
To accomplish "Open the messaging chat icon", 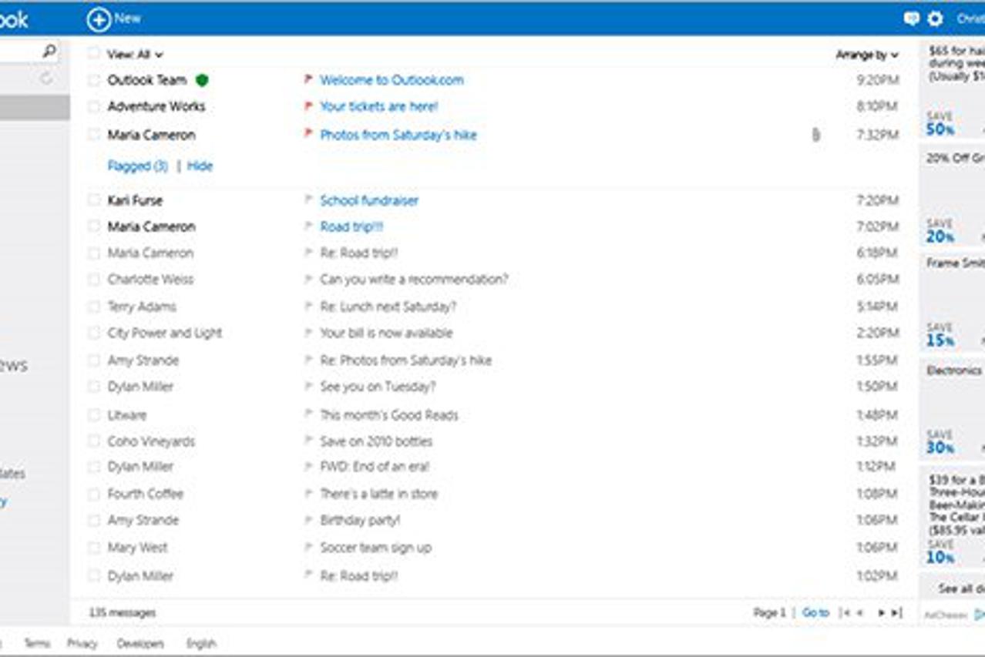I will [x=911, y=19].
